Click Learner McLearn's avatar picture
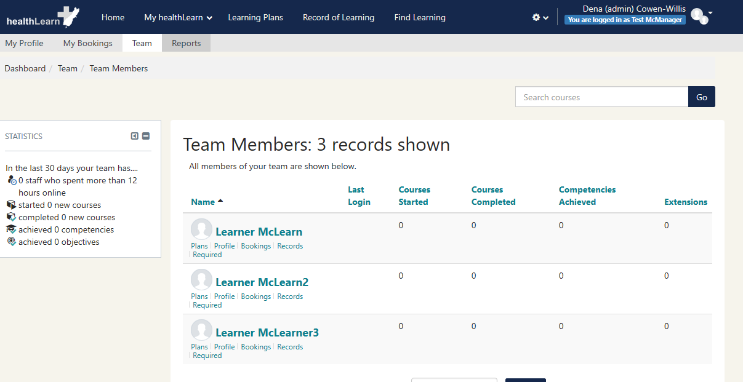Viewport: 743px width, 382px height. tap(201, 229)
